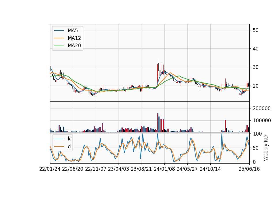
Task: Click the price axis value 20
Action: click(x=256, y=86)
